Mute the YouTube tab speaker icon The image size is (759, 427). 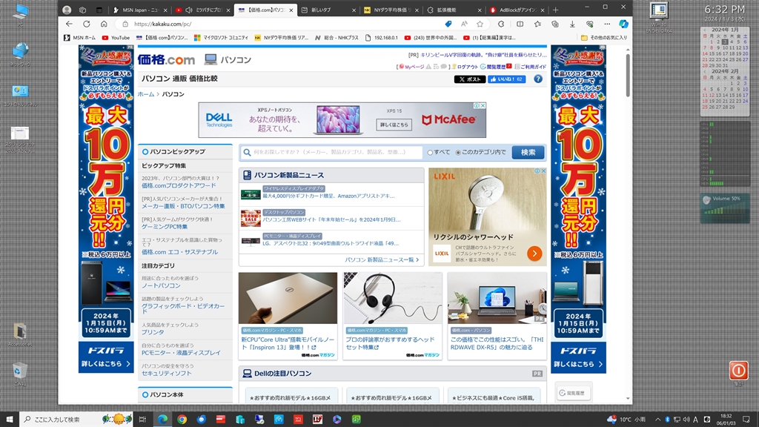click(189, 10)
